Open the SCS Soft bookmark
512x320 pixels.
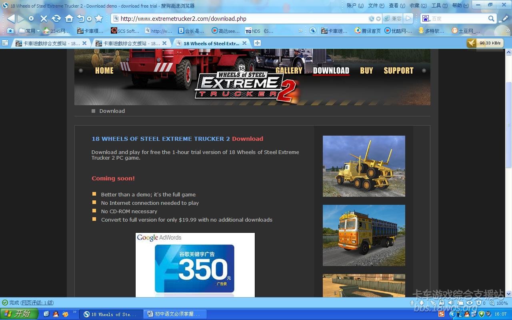125,31
